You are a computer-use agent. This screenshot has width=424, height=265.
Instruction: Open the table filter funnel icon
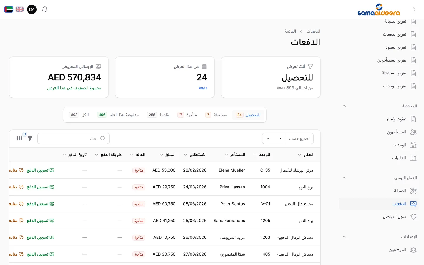pyautogui.click(x=30, y=138)
